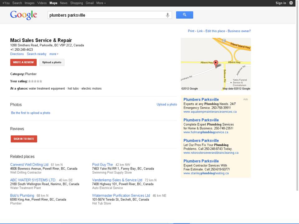This screenshot has height=224, width=299.
Task: Click the 'Related places' heading
Action: [x=22, y=156]
